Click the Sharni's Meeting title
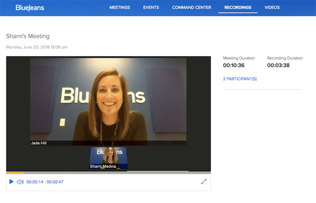Screen dimensions: 316x203 tap(28, 36)
